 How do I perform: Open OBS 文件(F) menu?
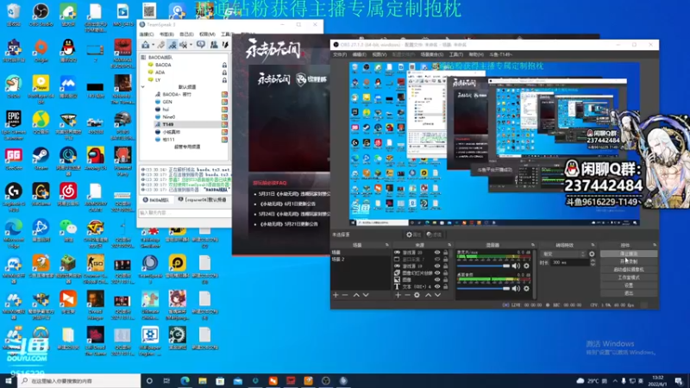tap(340, 54)
